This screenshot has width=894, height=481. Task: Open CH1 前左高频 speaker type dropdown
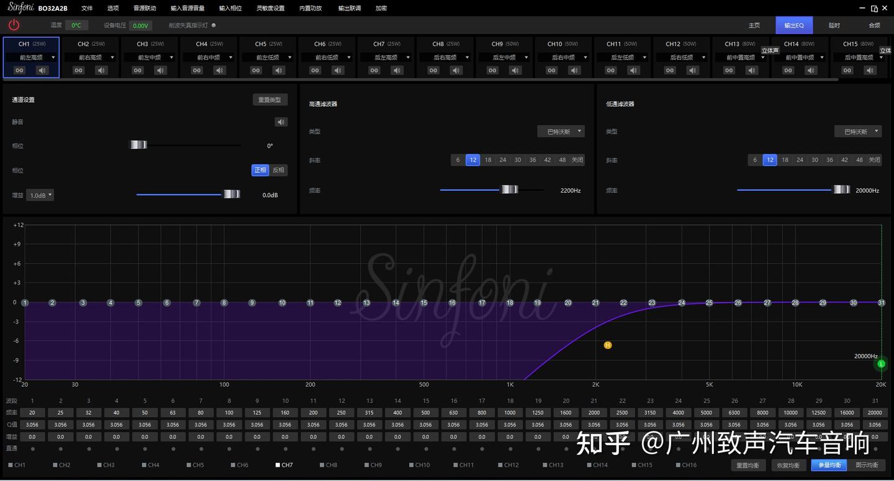point(31,57)
